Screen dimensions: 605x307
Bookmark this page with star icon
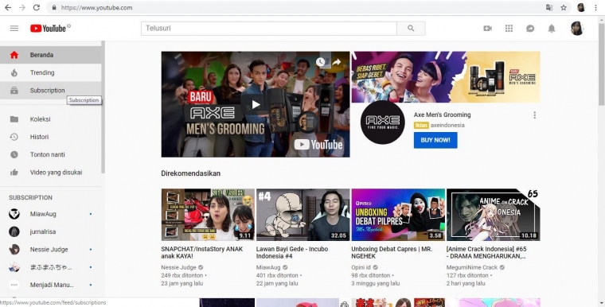click(x=564, y=7)
